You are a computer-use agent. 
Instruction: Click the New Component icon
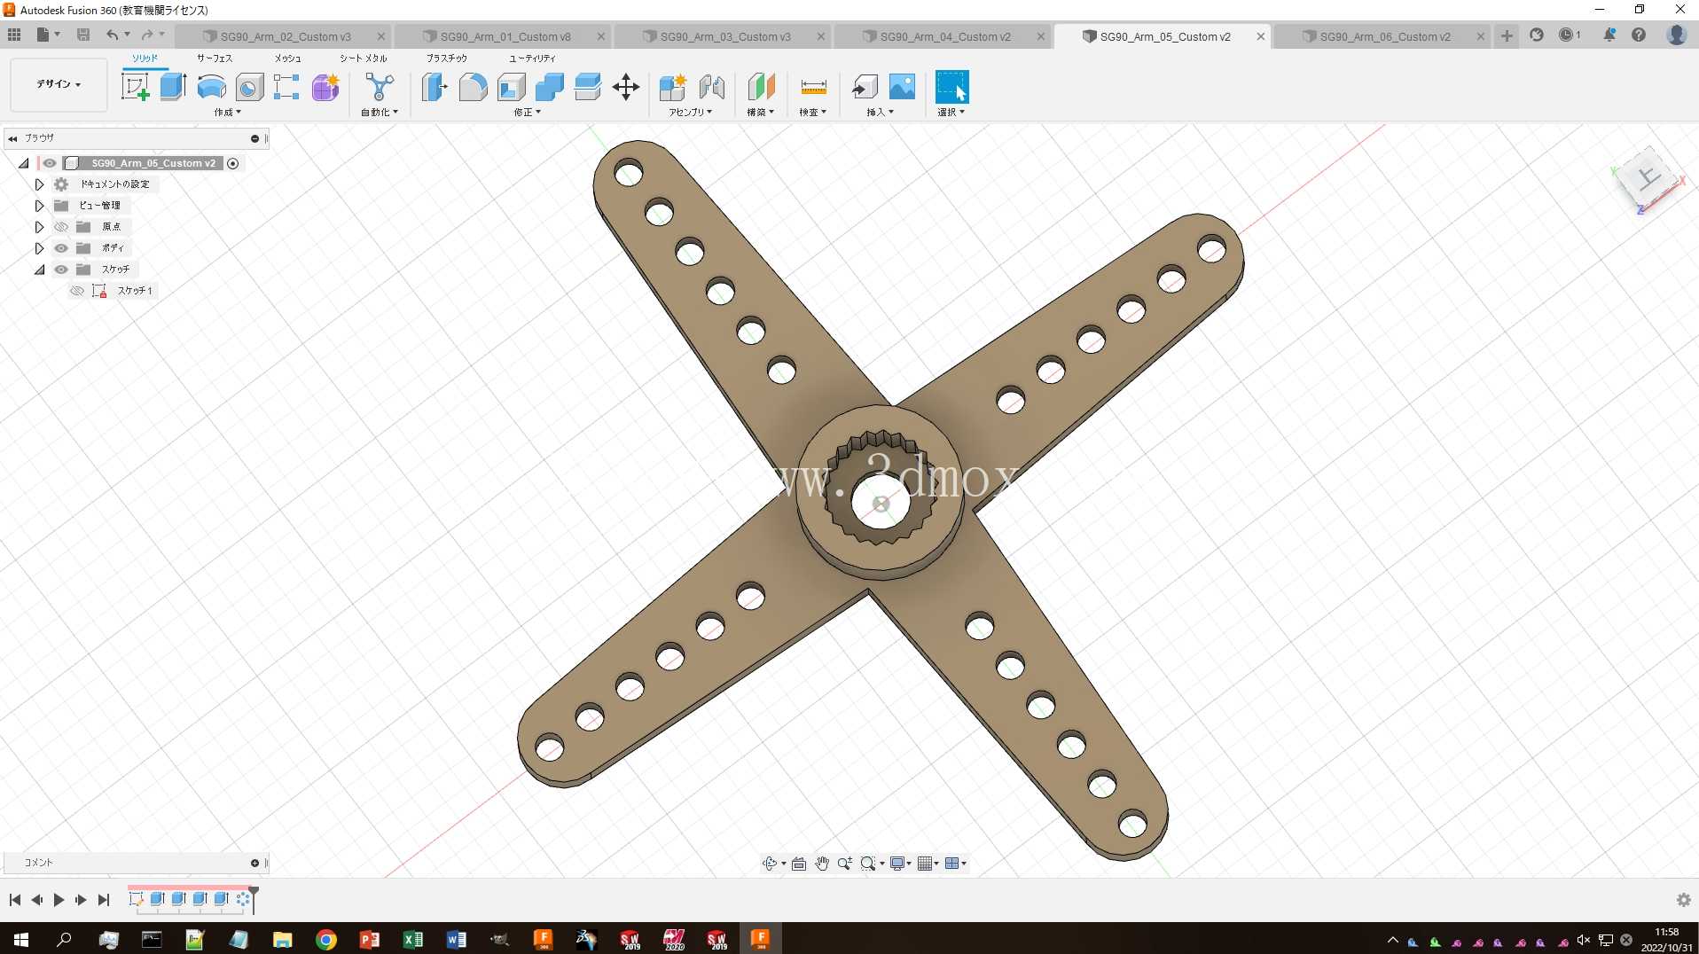[x=673, y=87]
